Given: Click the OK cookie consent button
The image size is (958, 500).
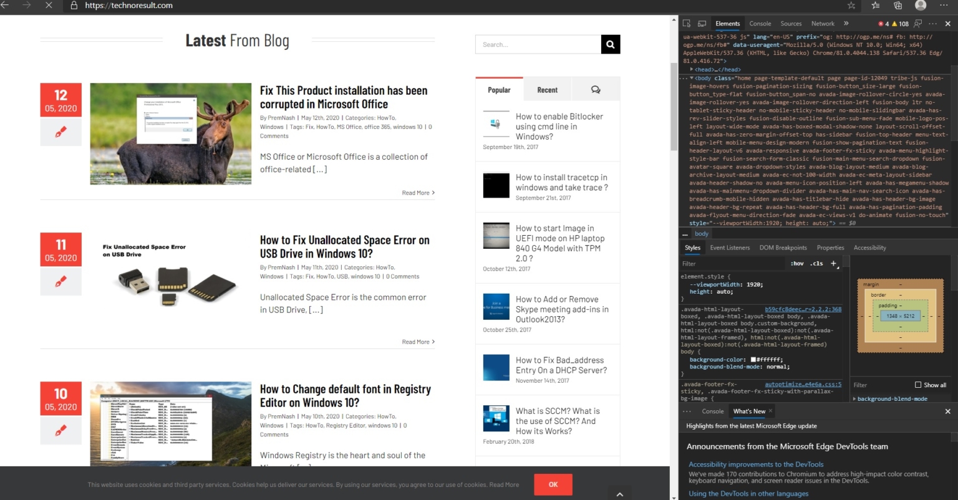Looking at the screenshot, I should (553, 484).
